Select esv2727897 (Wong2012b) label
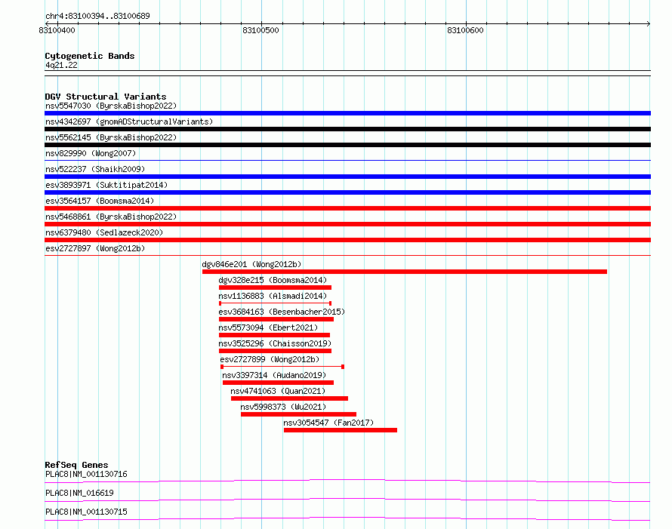The width and height of the screenshot is (672, 529). coord(95,248)
